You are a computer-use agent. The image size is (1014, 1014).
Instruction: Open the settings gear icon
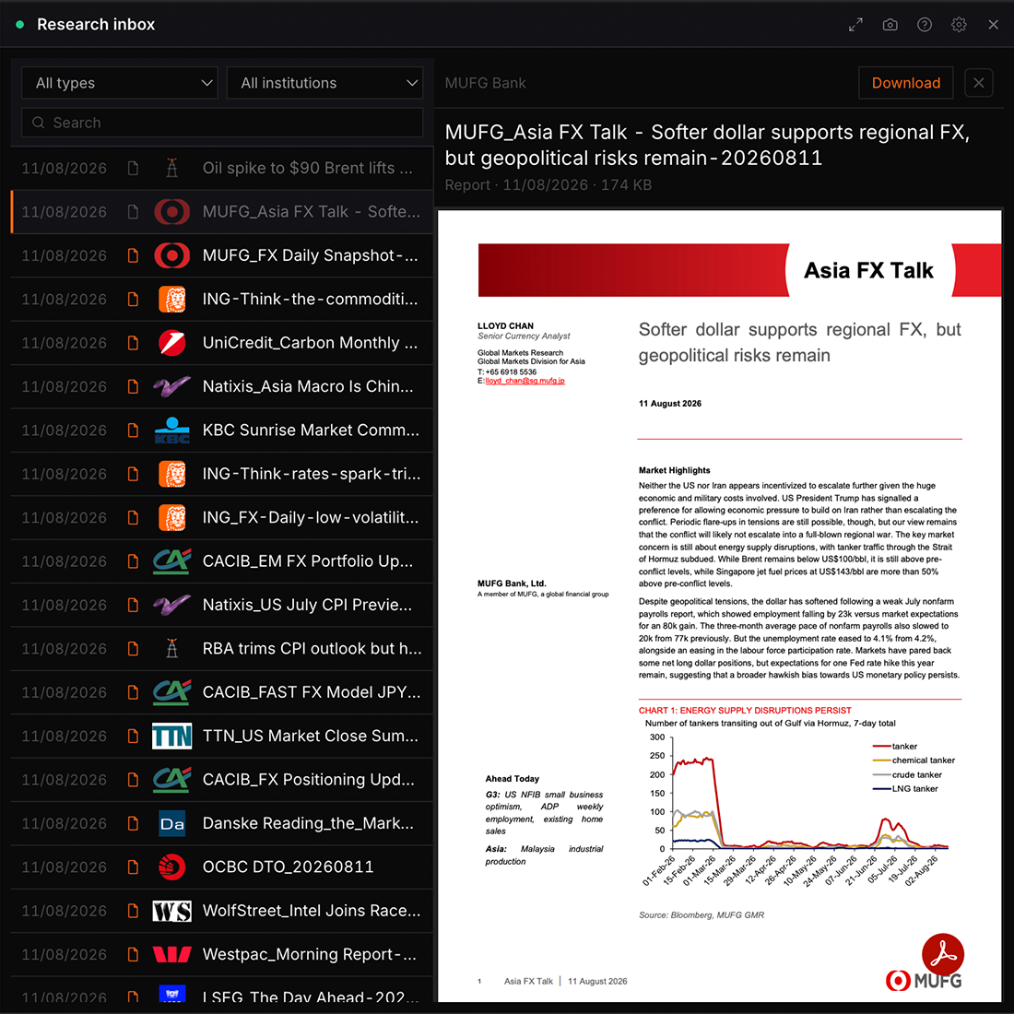pos(959,25)
